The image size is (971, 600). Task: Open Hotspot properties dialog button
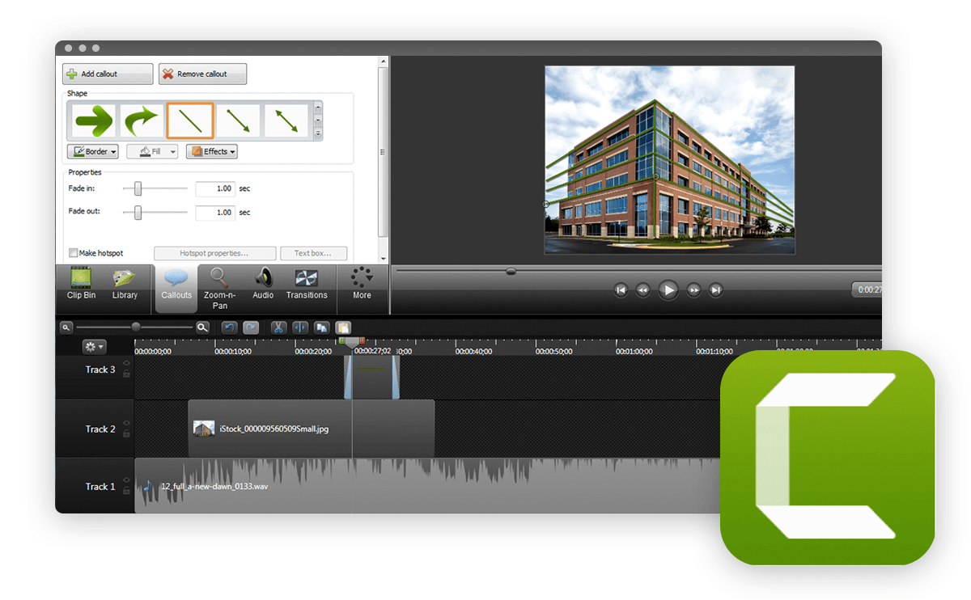pos(215,253)
